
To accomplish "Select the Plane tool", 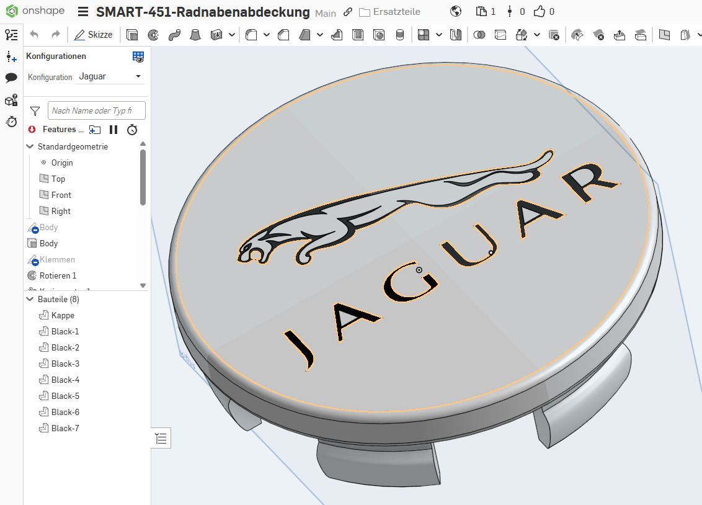I will [664, 35].
